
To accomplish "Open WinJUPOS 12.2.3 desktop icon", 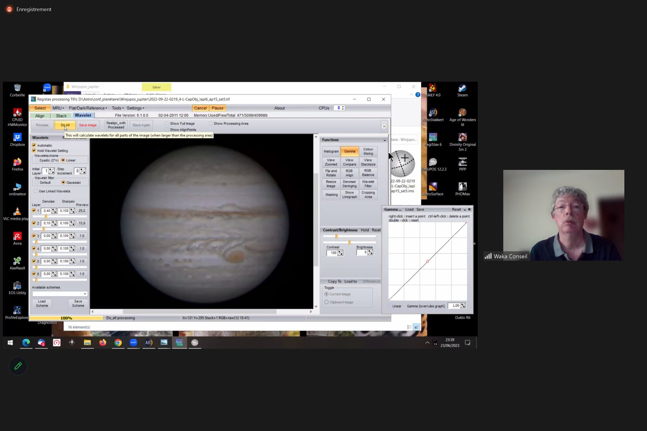I will (433, 164).
